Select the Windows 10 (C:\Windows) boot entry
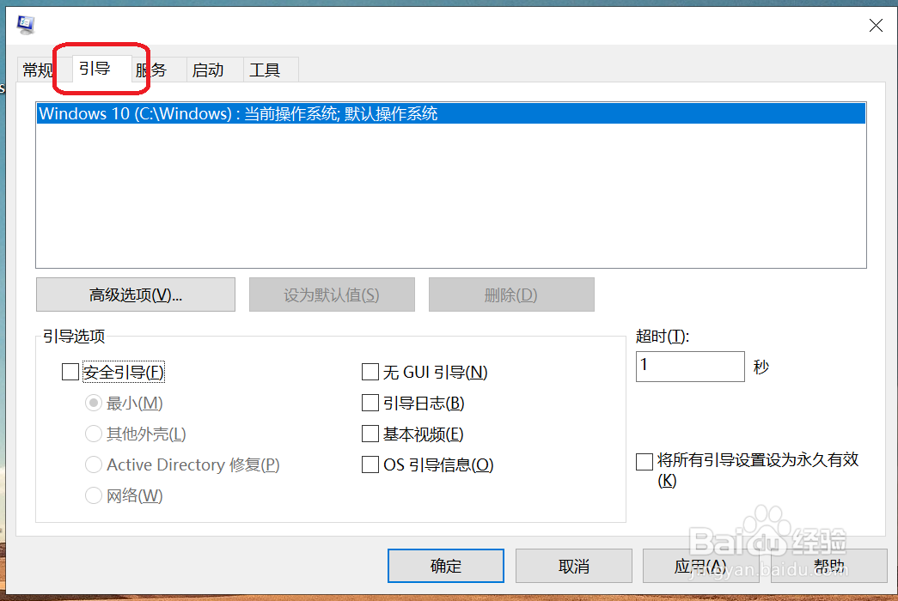 coord(450,113)
